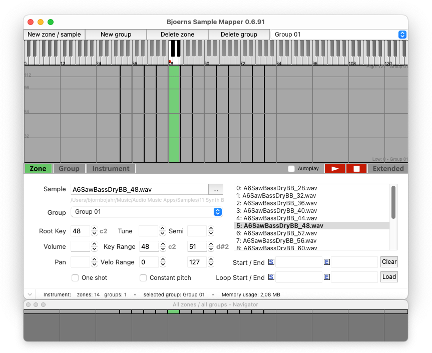Click the Loop End position field
Image resolution: width=432 pixels, height=353 pixels.
pos(354,277)
